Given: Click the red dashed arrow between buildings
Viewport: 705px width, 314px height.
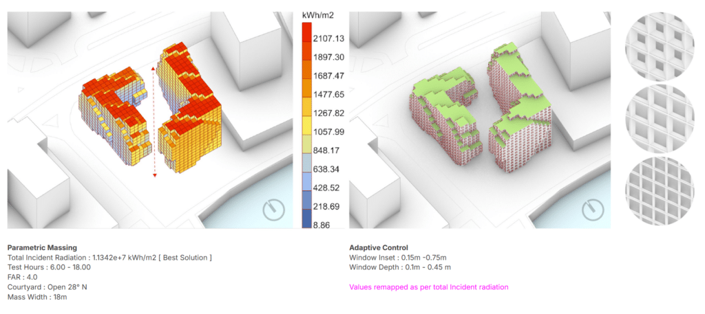Looking at the screenshot, I should click(154, 122).
